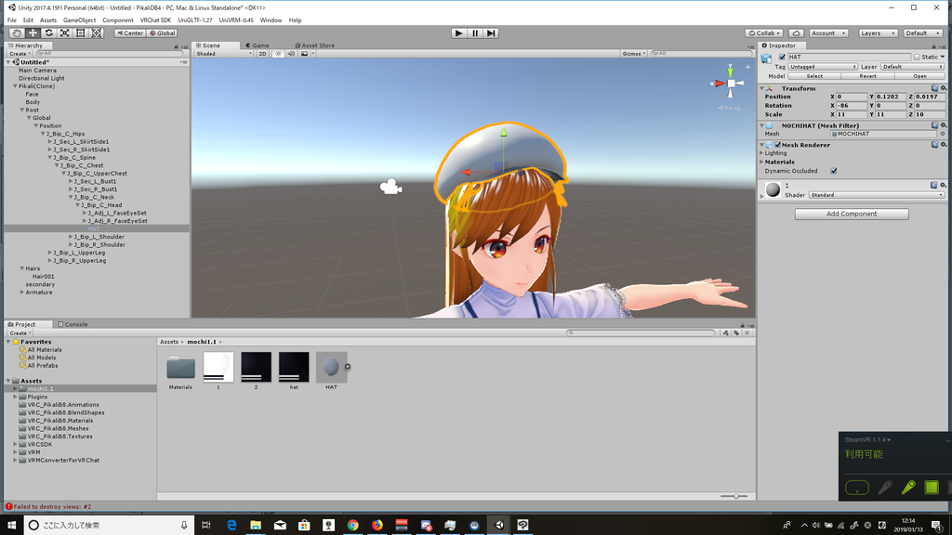Click the Pause button
Screen dimensions: 952x535
click(x=475, y=33)
